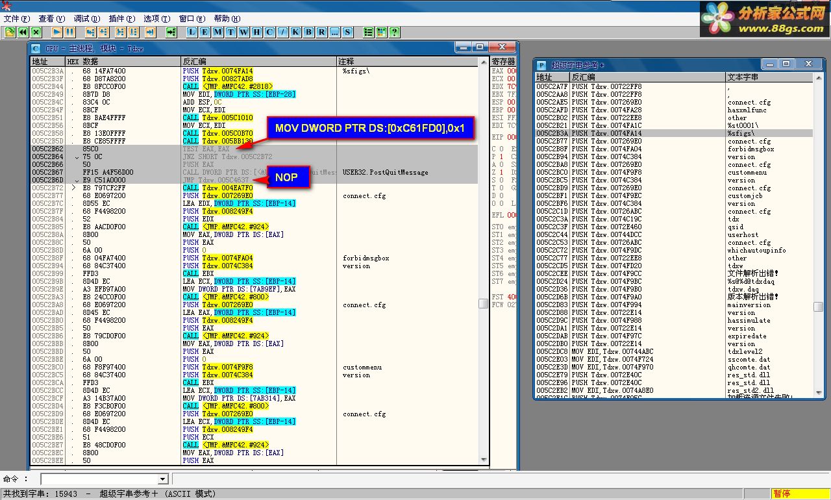The width and height of the screenshot is (831, 500).
Task: Click the debugging options list icon
Action: (369, 32)
